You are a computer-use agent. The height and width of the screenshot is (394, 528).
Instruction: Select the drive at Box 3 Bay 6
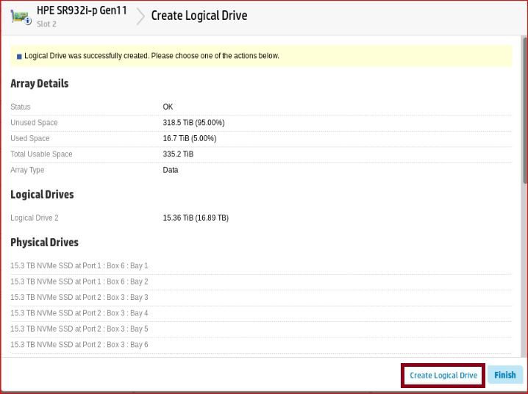pos(79,345)
